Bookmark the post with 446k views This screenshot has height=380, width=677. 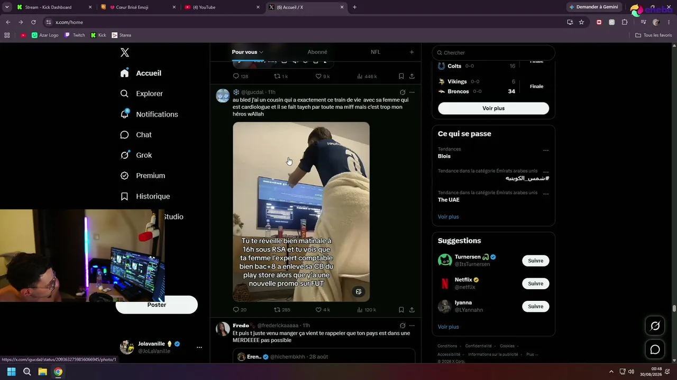tap(401, 77)
